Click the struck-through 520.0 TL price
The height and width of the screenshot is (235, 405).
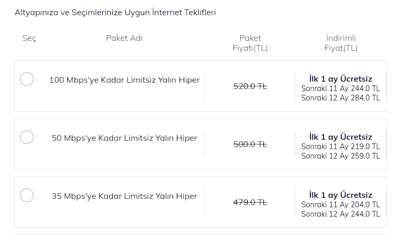(250, 86)
